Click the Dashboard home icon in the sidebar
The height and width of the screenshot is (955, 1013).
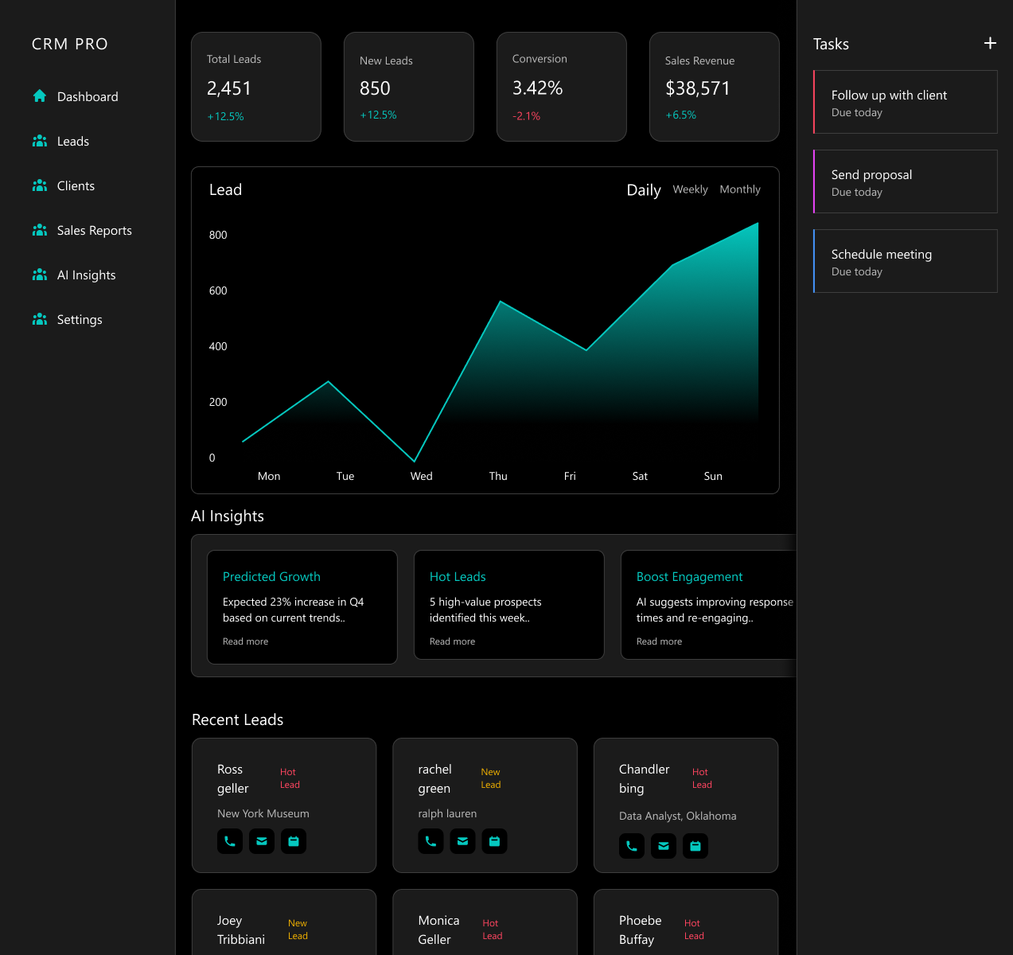40,96
